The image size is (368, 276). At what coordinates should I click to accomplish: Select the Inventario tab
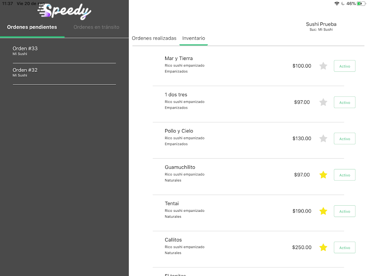coord(193,38)
